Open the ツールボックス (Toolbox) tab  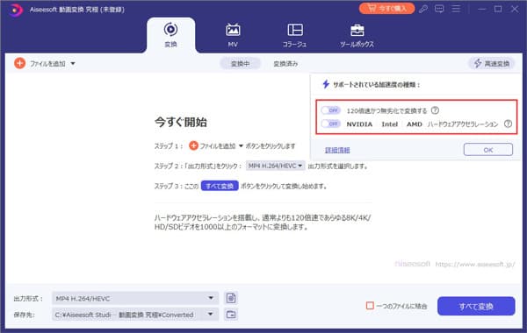[x=357, y=35]
